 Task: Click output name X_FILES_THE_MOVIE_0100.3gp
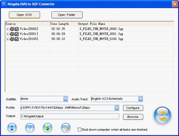101,39
